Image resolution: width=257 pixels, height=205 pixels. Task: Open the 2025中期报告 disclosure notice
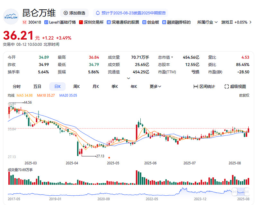131,13
